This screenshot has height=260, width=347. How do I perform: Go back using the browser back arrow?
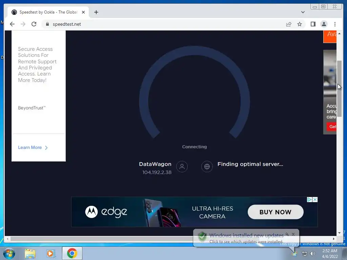12,24
